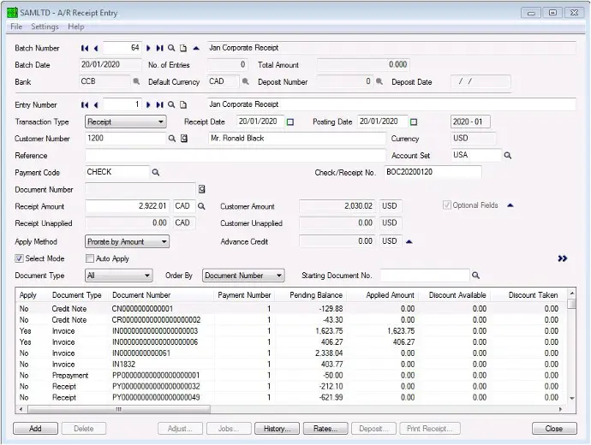This screenshot has height=445, width=591.
Task: Go to previous entry number
Action: coord(96,105)
